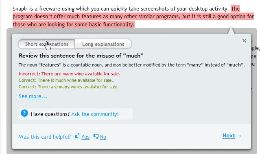Vote No that the card was helpful
Image resolution: width=260 pixels, height=154 pixels.
pyautogui.click(x=103, y=137)
